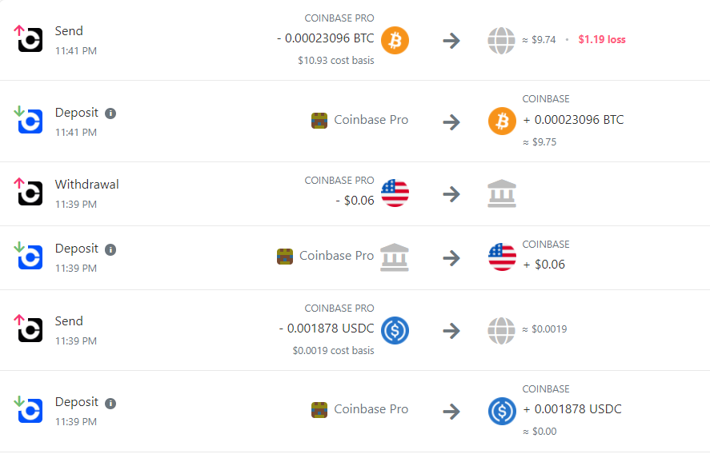Click the US flag icon next to + $0.06
The image size is (710, 454).
502,257
